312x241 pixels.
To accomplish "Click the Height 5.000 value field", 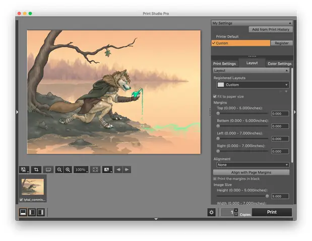I will click(280, 196).
